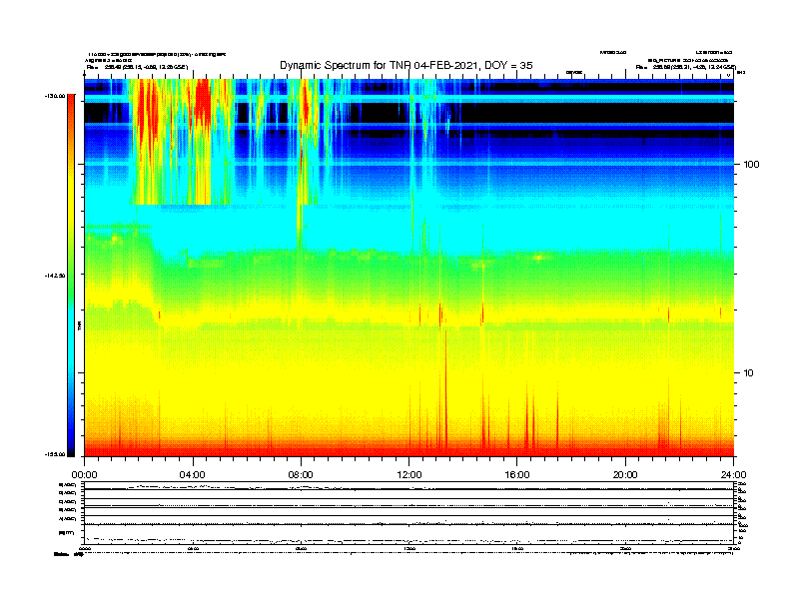Screen dimensions: 791x611
Task: Click the 00:00 time axis label
Action: (x=84, y=475)
